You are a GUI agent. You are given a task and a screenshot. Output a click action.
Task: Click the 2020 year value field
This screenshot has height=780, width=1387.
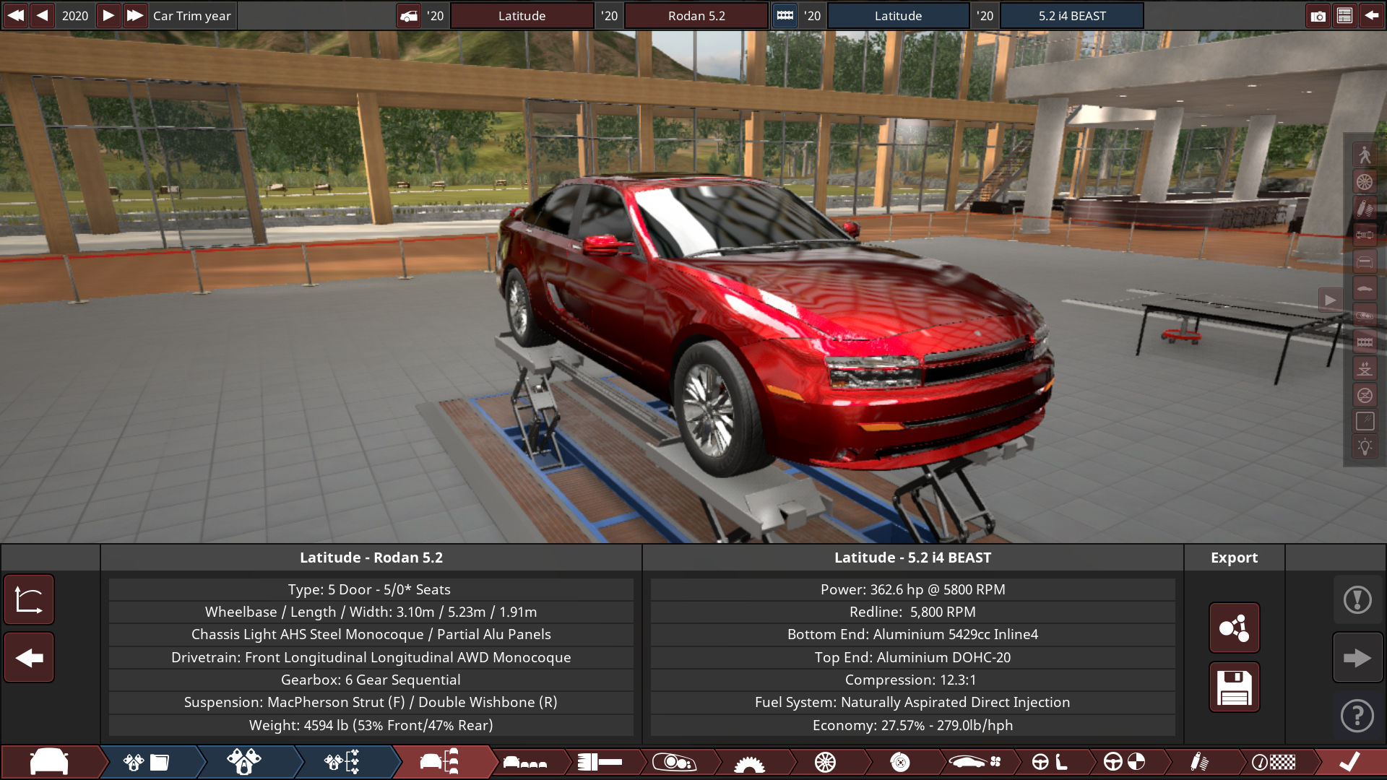[x=75, y=15]
